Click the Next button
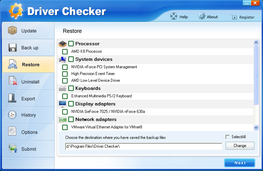This screenshot has width=263, height=171. coord(240,163)
